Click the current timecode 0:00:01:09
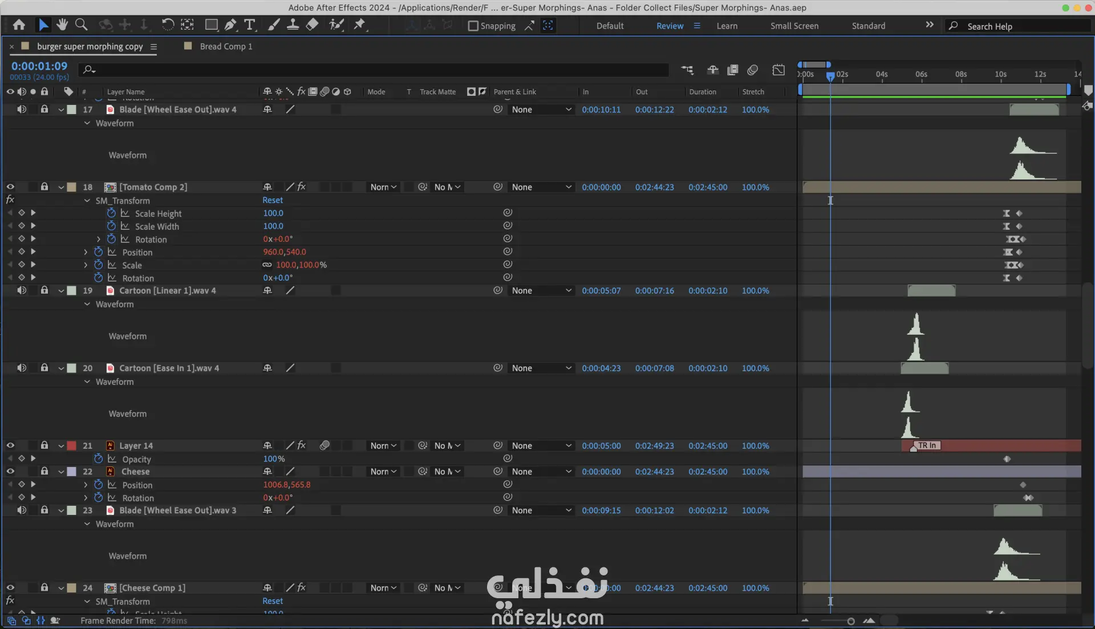Viewport: 1095px width, 629px height. [39, 66]
